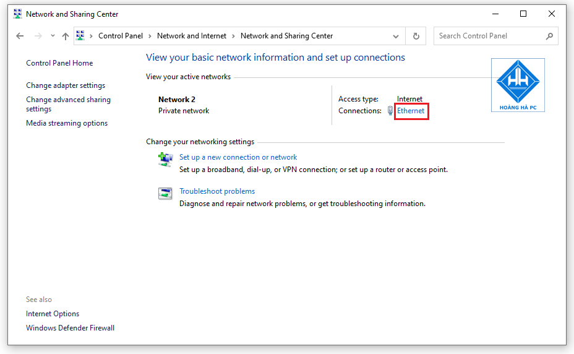Viewport: 574px width, 354px height.
Task: Open Internet Options
Action: [x=53, y=314]
